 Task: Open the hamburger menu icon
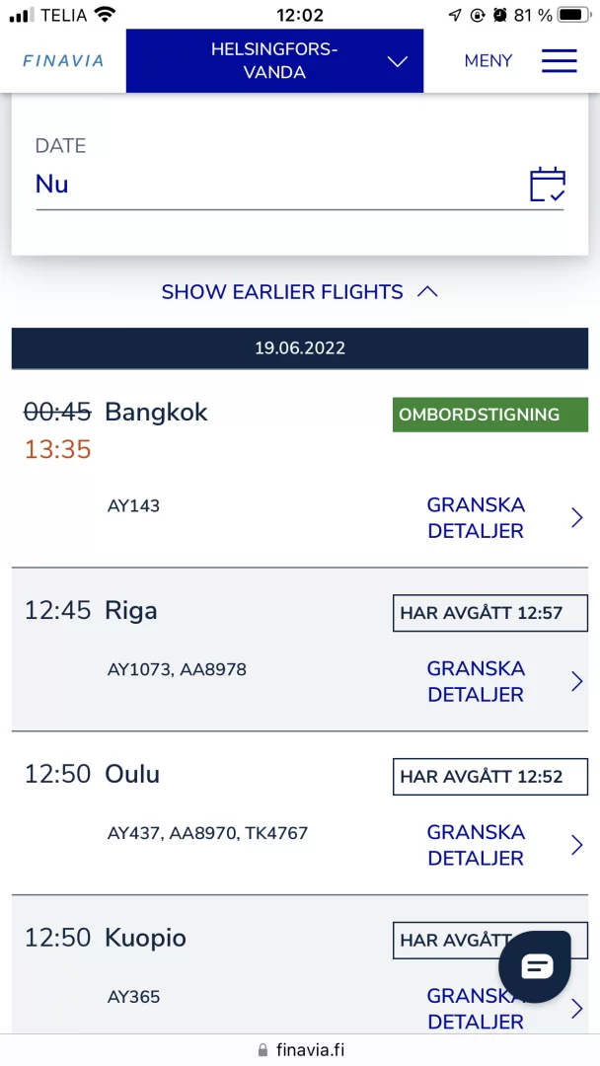coord(559,61)
